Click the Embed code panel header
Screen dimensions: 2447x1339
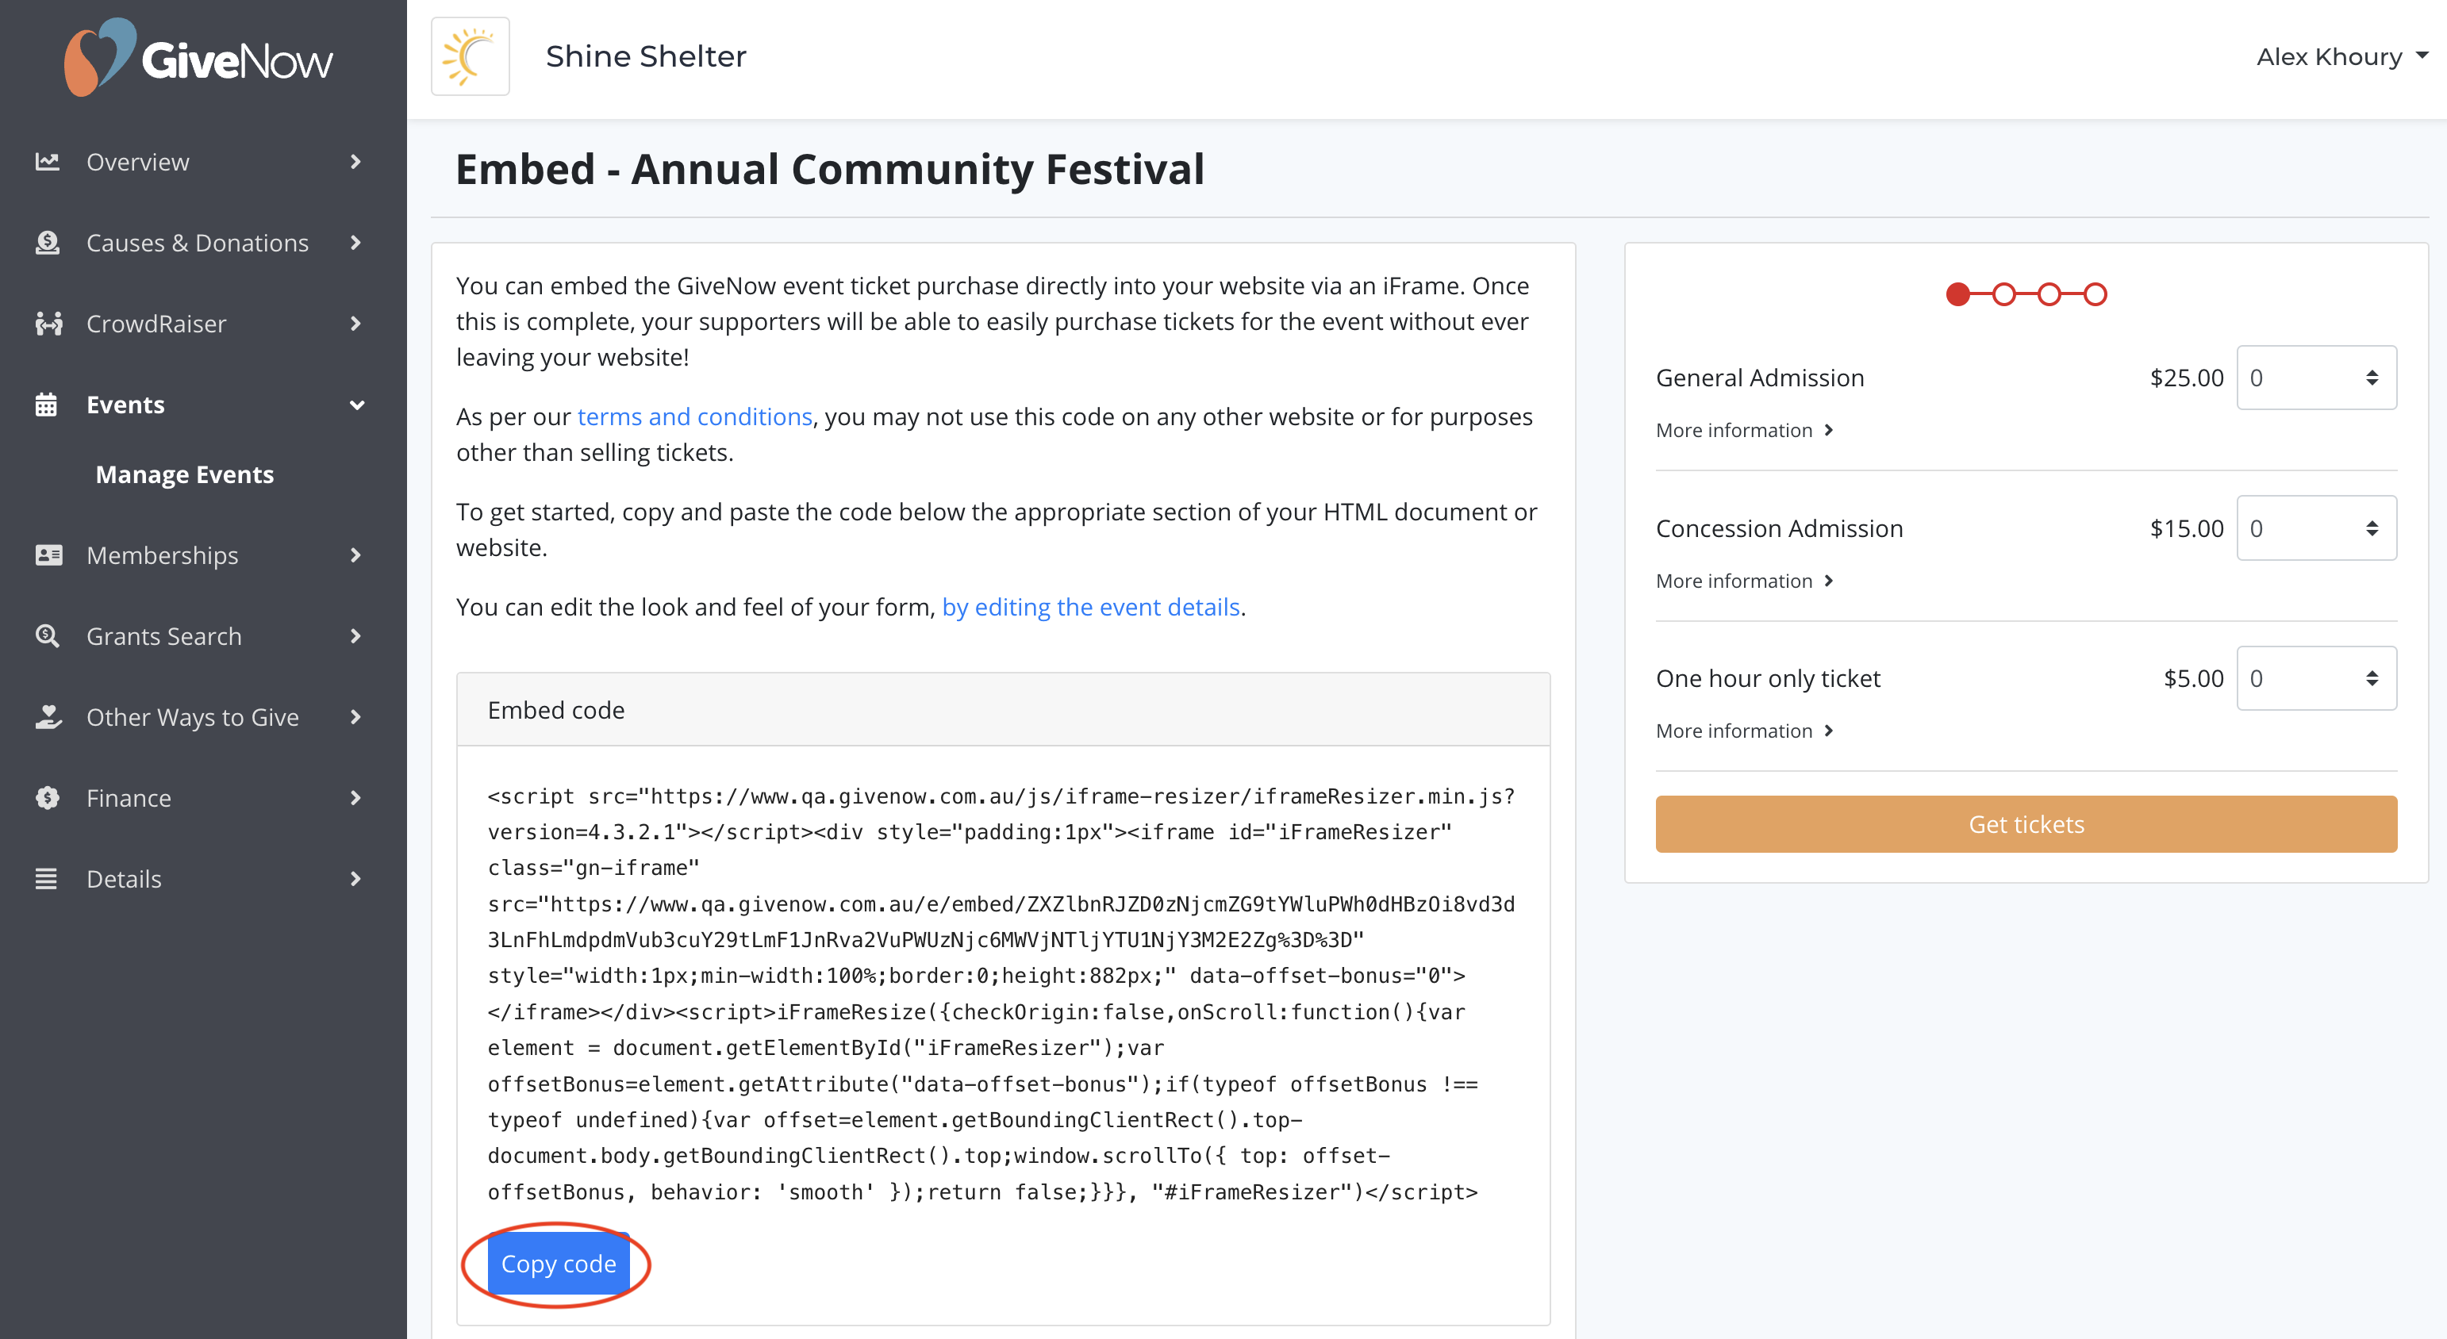[x=1003, y=710]
